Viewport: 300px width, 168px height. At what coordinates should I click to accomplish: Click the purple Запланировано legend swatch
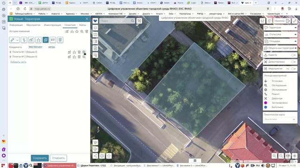266,103
